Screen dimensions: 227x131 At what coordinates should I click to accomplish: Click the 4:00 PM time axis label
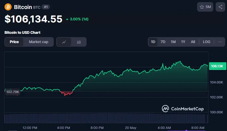[x=63, y=128]
